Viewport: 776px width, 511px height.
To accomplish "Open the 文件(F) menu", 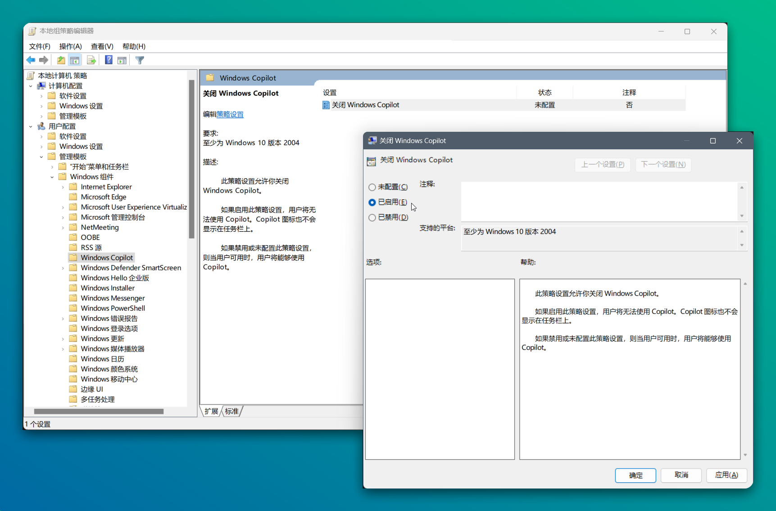I will [40, 46].
